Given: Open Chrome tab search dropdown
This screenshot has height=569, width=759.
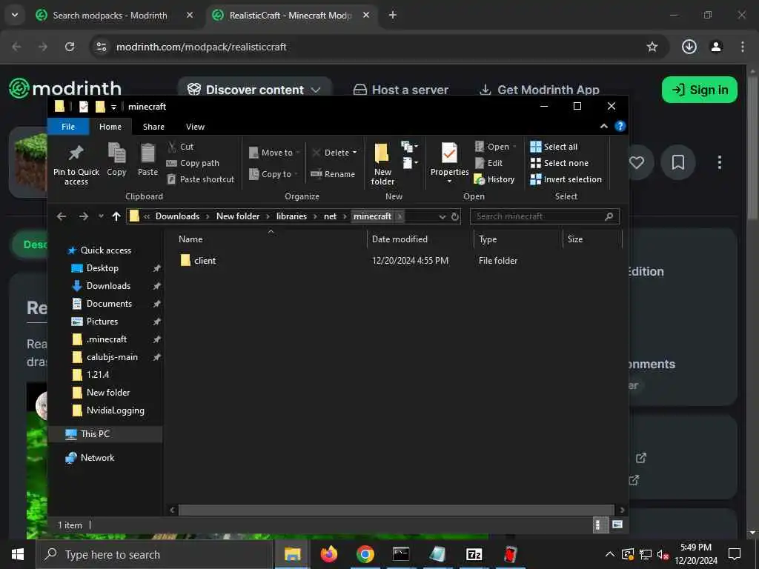Looking at the screenshot, I should coord(15,15).
